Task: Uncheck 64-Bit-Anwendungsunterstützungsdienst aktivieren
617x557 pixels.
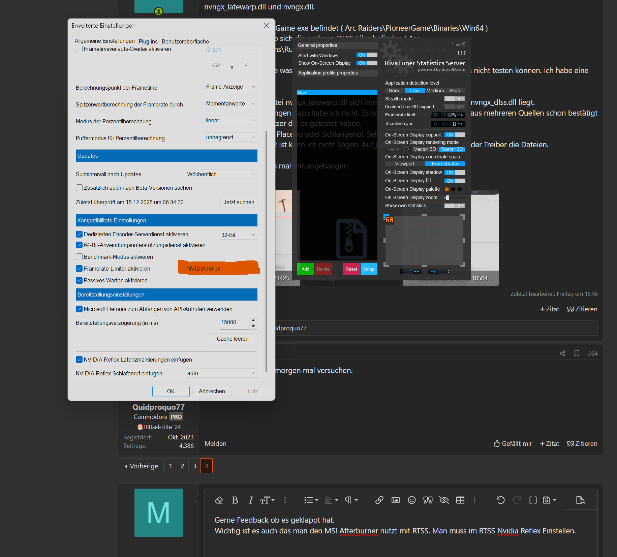Action: pyautogui.click(x=79, y=245)
